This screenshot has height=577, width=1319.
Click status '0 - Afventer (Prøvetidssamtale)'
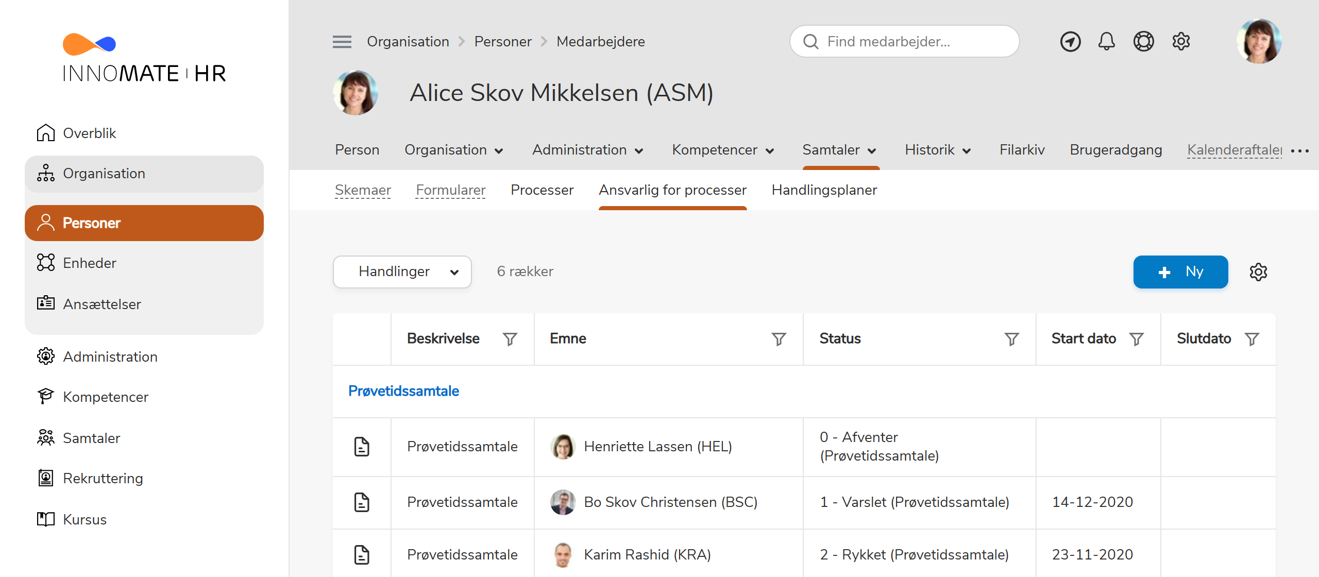(880, 447)
